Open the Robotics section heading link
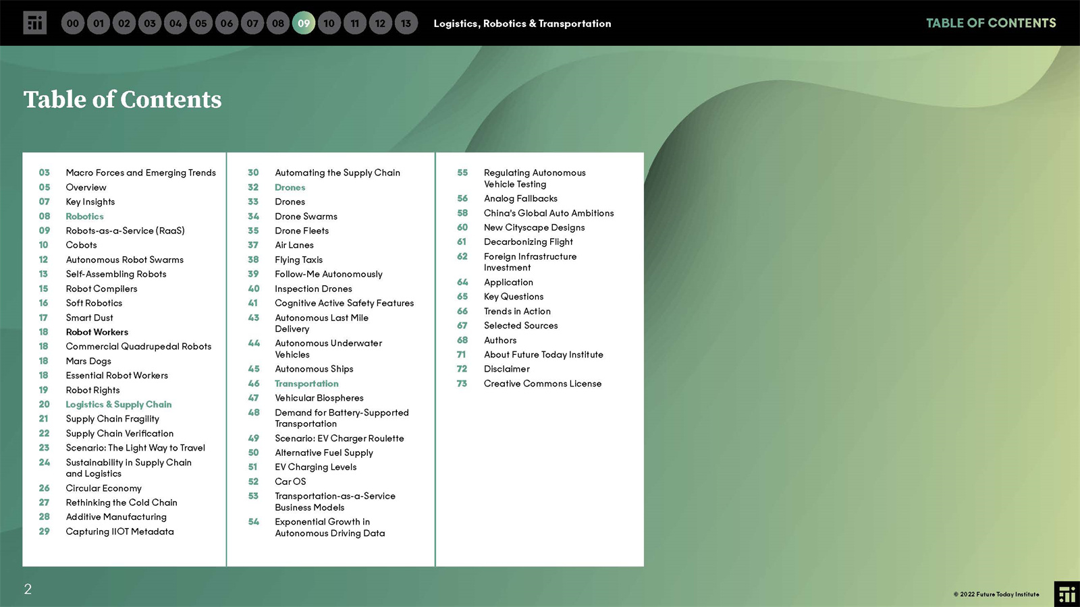 [x=84, y=216]
